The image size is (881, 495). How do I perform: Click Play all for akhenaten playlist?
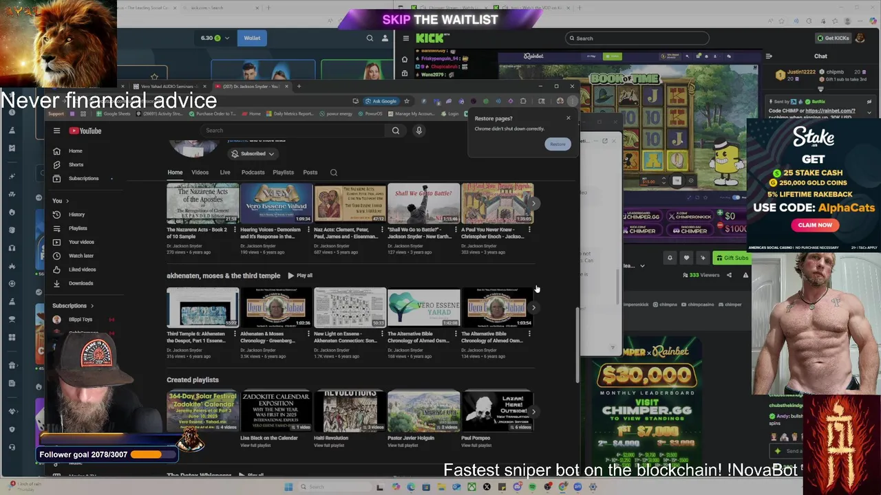point(300,276)
